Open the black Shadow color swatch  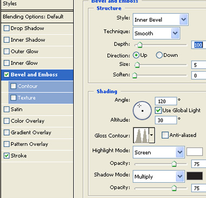click(x=195, y=176)
